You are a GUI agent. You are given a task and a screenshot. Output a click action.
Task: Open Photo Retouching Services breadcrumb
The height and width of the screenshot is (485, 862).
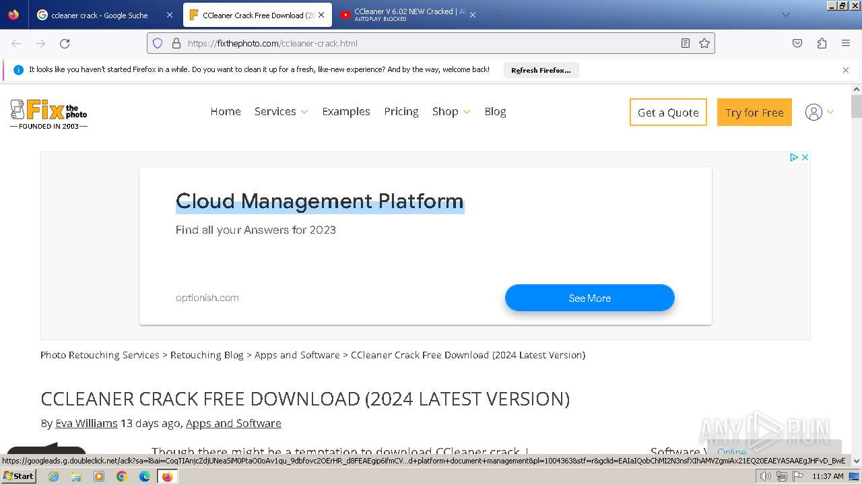(100, 355)
